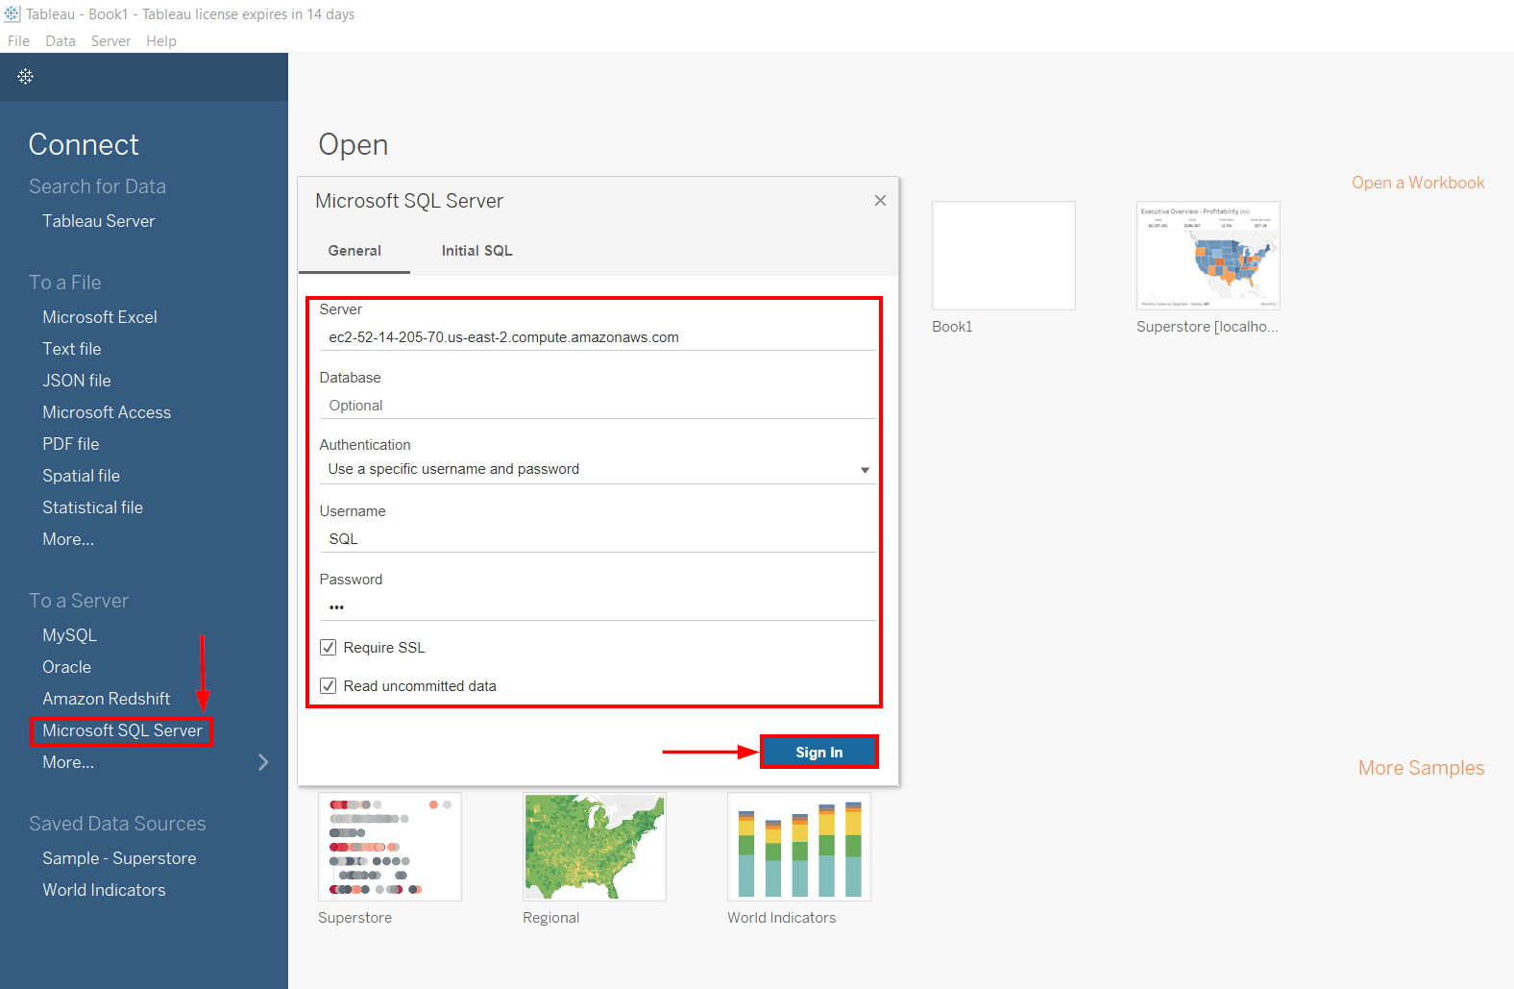
Task: Open the Superstore sample workbook thumbnail
Action: pos(390,847)
